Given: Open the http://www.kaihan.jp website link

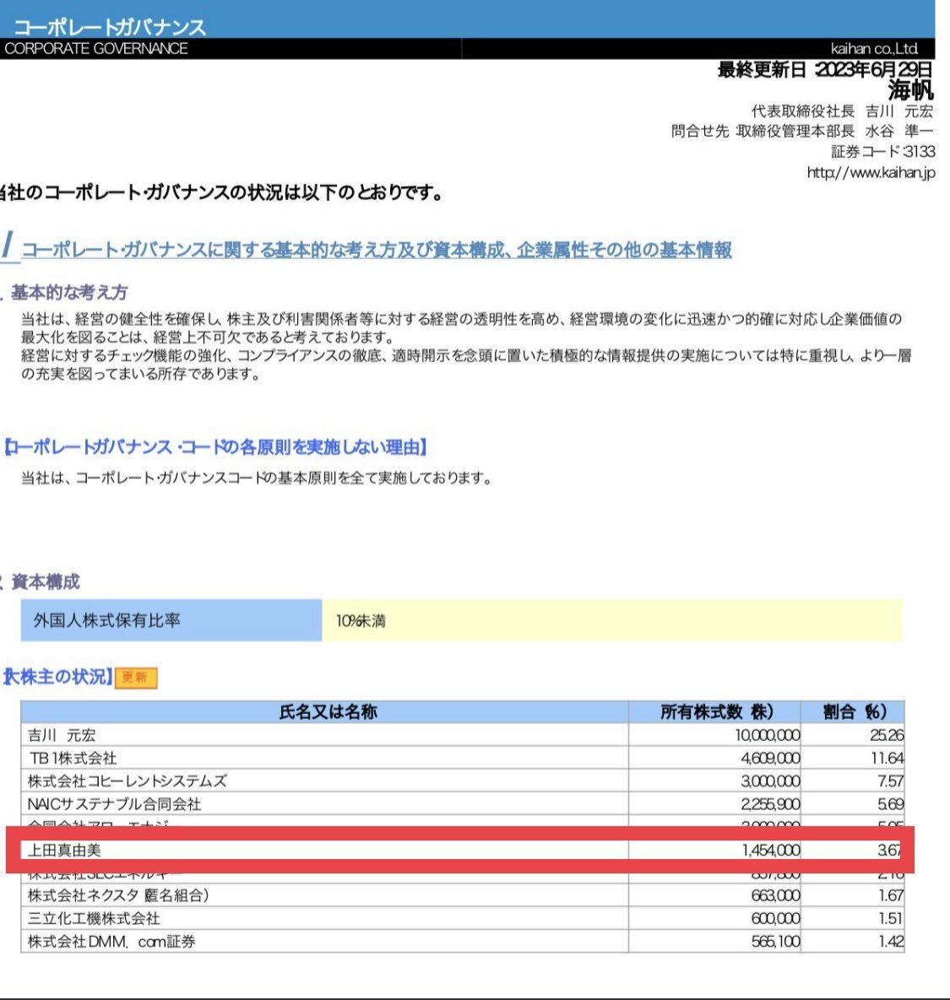Looking at the screenshot, I should 871,173.
